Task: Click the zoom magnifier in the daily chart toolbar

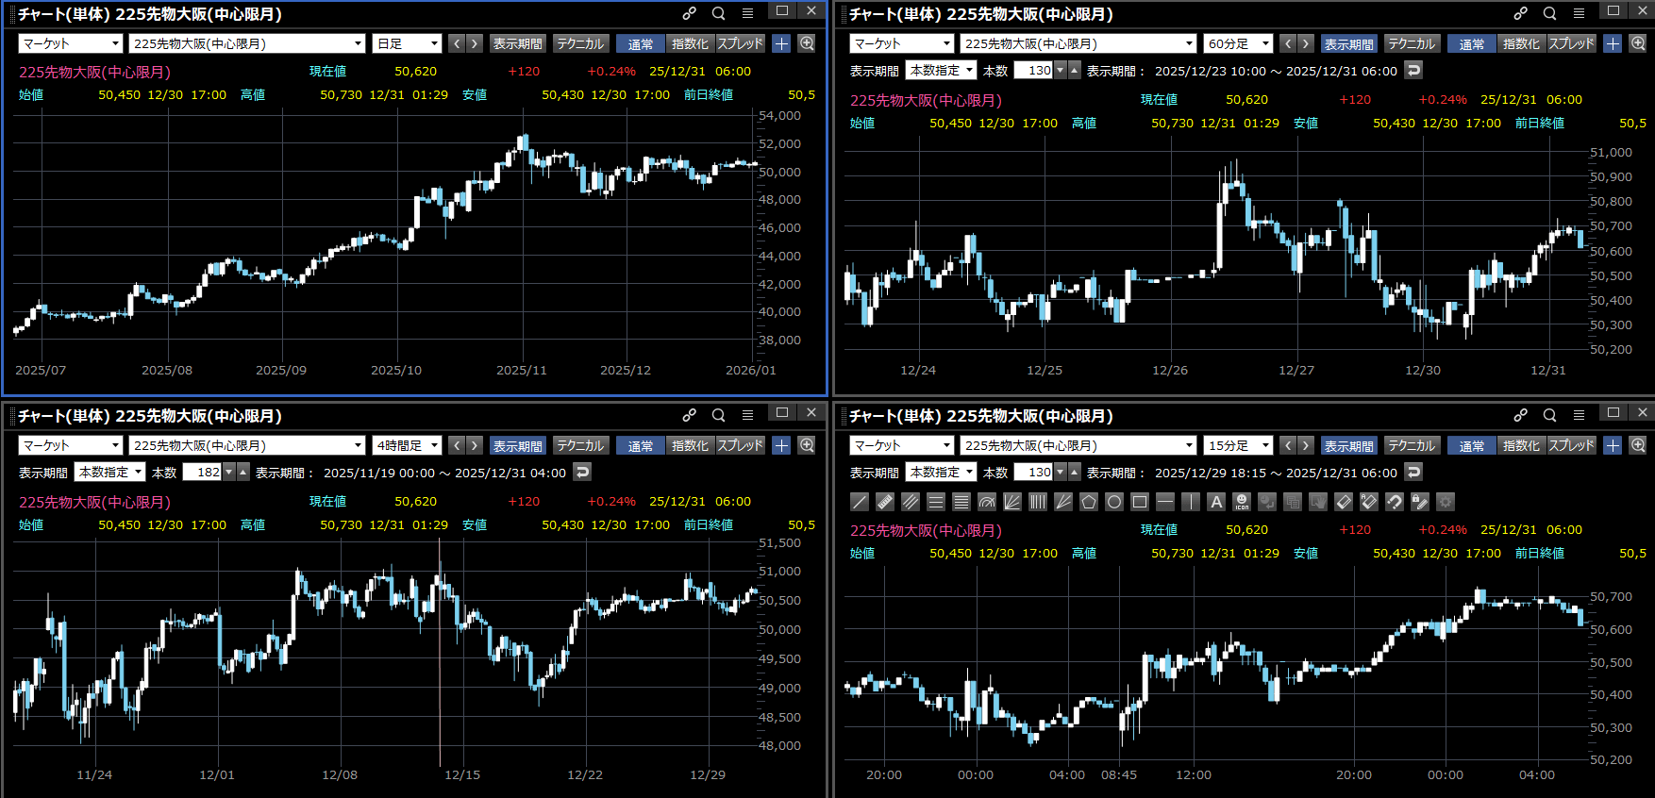Action: (807, 43)
